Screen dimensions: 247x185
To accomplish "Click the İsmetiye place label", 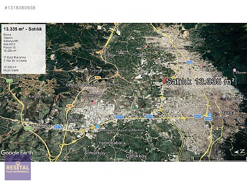I will coord(112,84).
